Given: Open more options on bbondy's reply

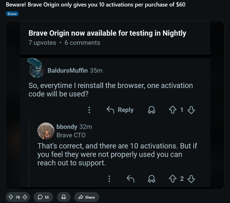Looking at the screenshot, I should click(x=109, y=179).
